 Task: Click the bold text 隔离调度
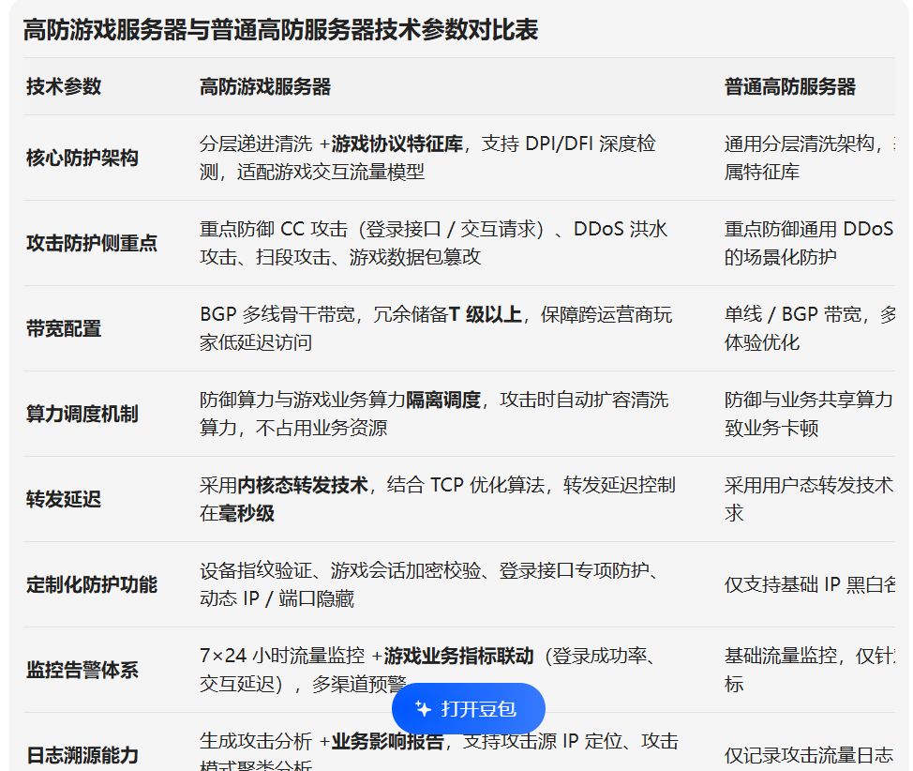tap(443, 400)
